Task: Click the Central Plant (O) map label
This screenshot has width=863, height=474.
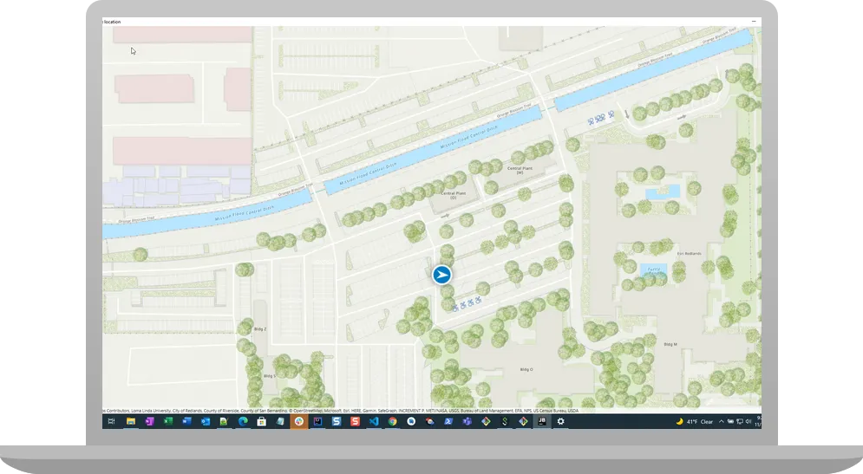Action: coord(453,195)
